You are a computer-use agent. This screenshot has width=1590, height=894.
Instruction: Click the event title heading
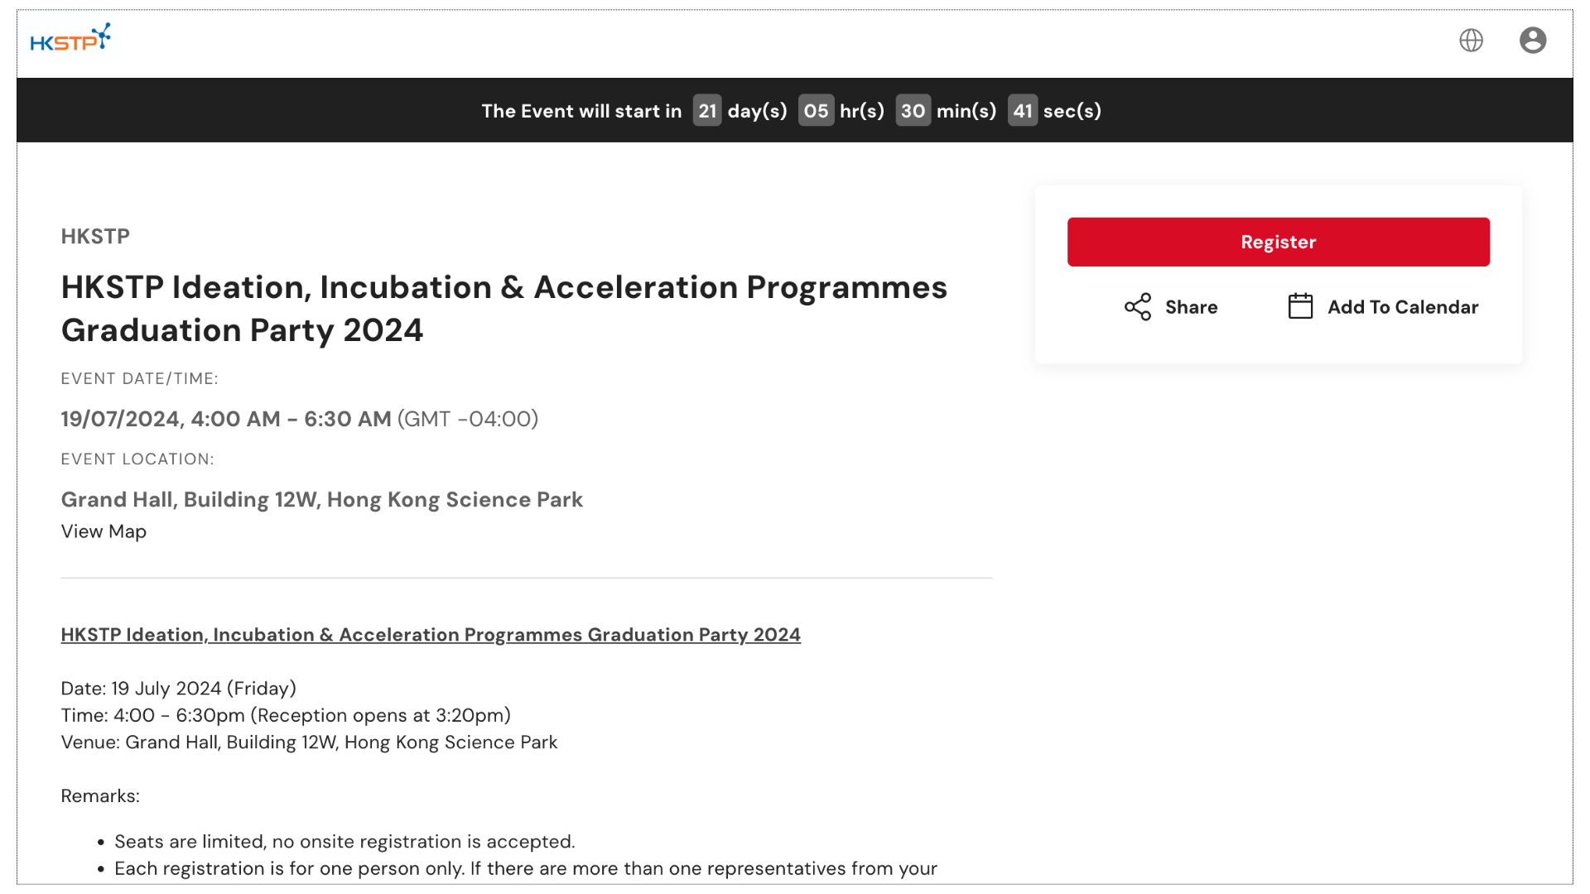coord(503,309)
